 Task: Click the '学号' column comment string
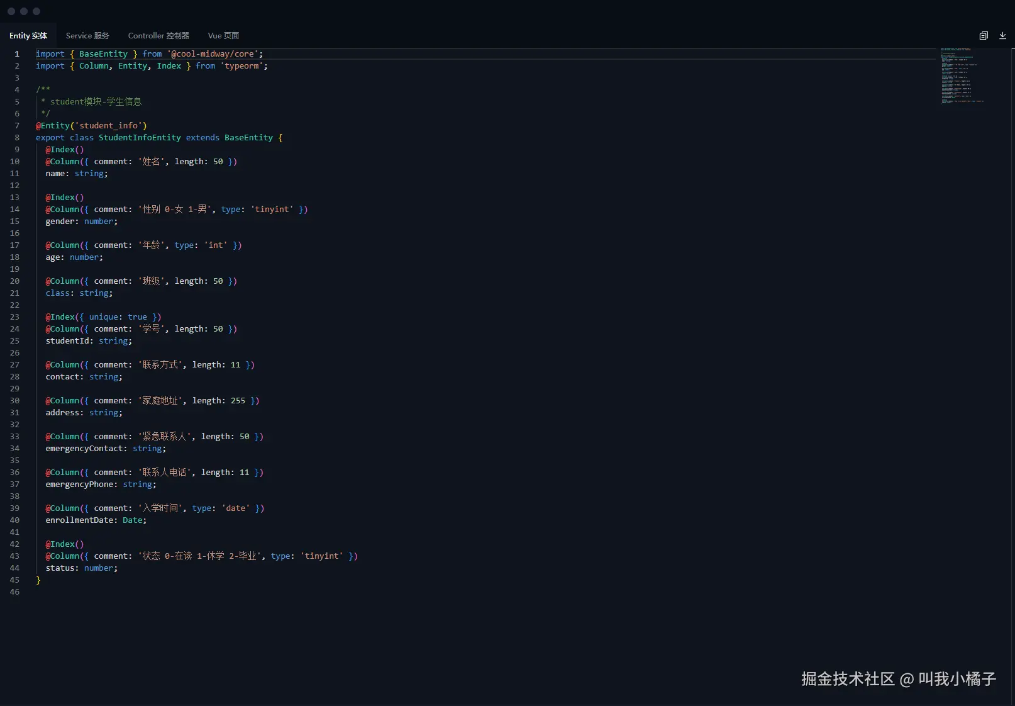151,329
